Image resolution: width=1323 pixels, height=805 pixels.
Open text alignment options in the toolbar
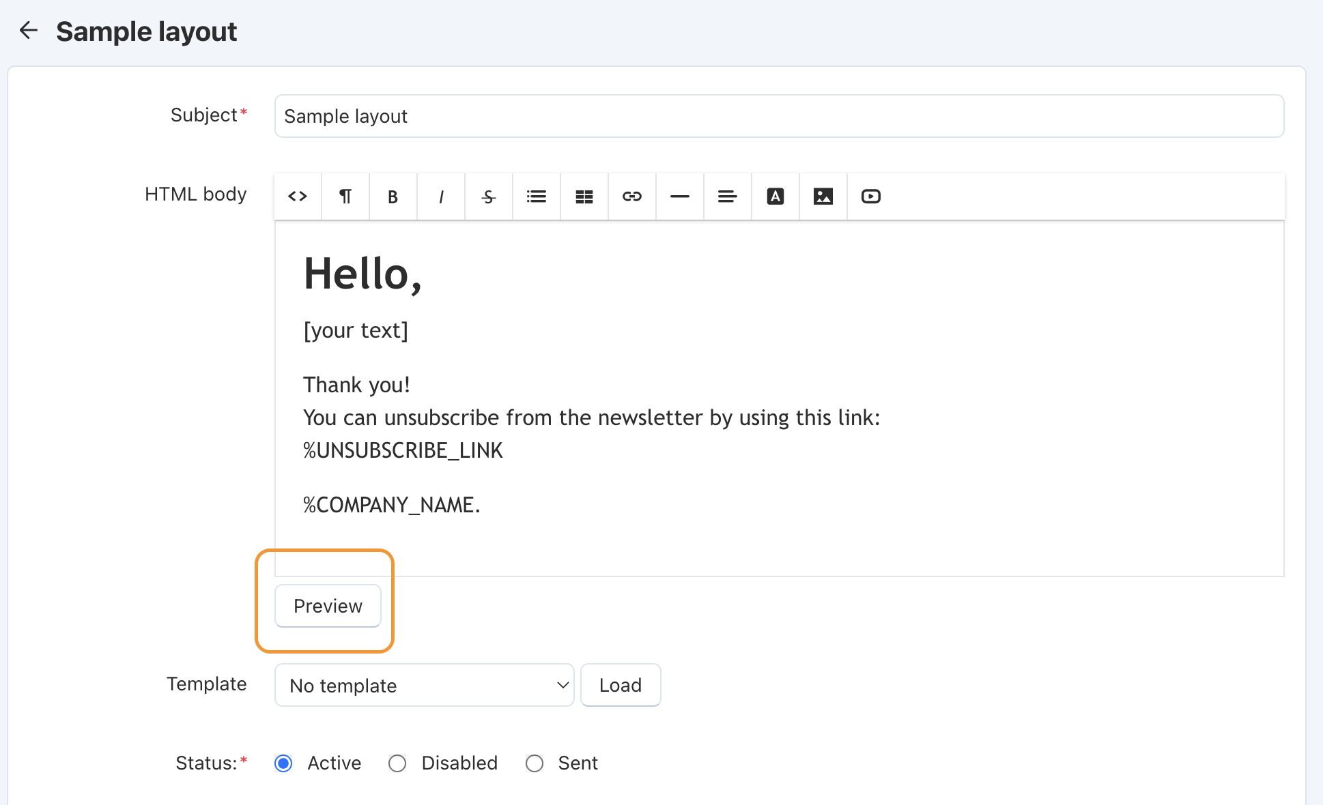click(x=728, y=196)
